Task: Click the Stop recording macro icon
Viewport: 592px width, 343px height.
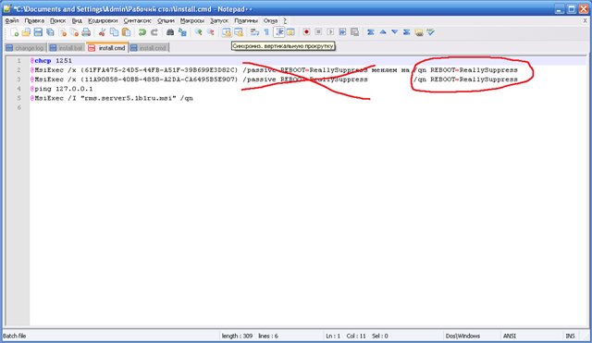Action: (x=318, y=32)
